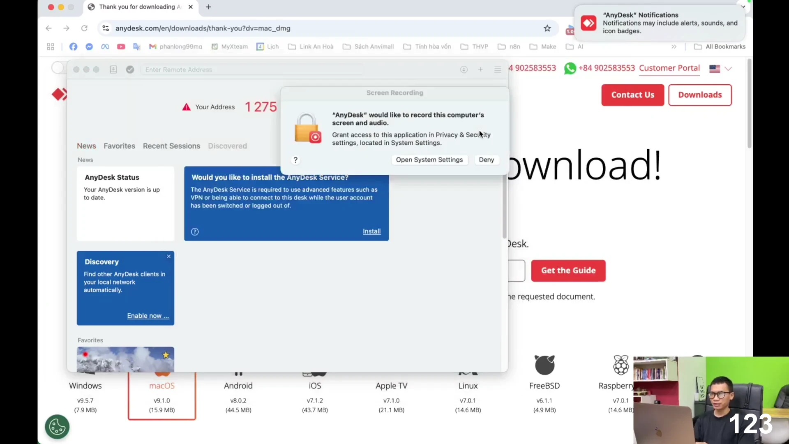789x444 pixels.
Task: Open cookie preferences icon
Action: click(57, 427)
